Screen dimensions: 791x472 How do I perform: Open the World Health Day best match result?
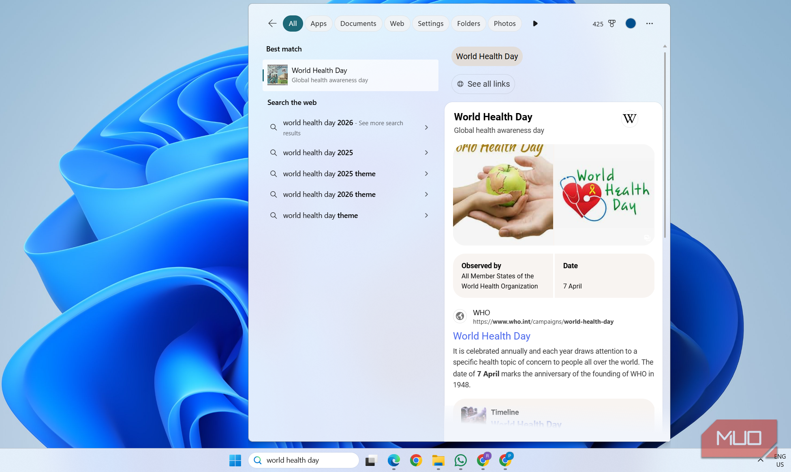(x=351, y=75)
